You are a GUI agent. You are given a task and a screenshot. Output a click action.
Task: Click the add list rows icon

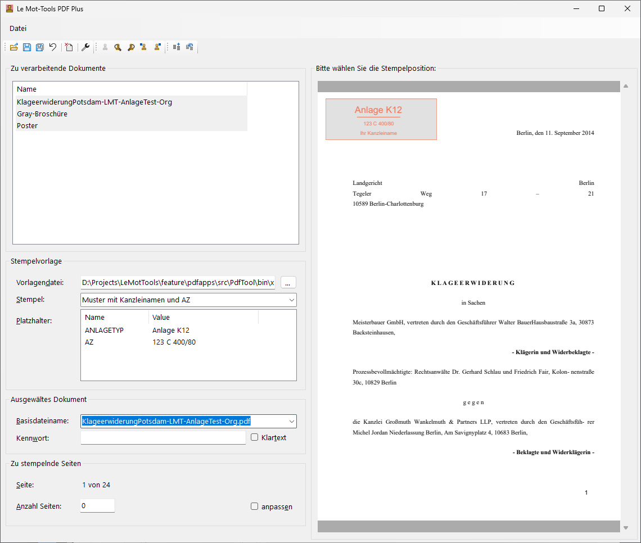[177, 47]
